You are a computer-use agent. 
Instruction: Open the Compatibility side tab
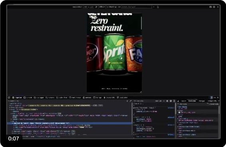[x=212, y=101]
